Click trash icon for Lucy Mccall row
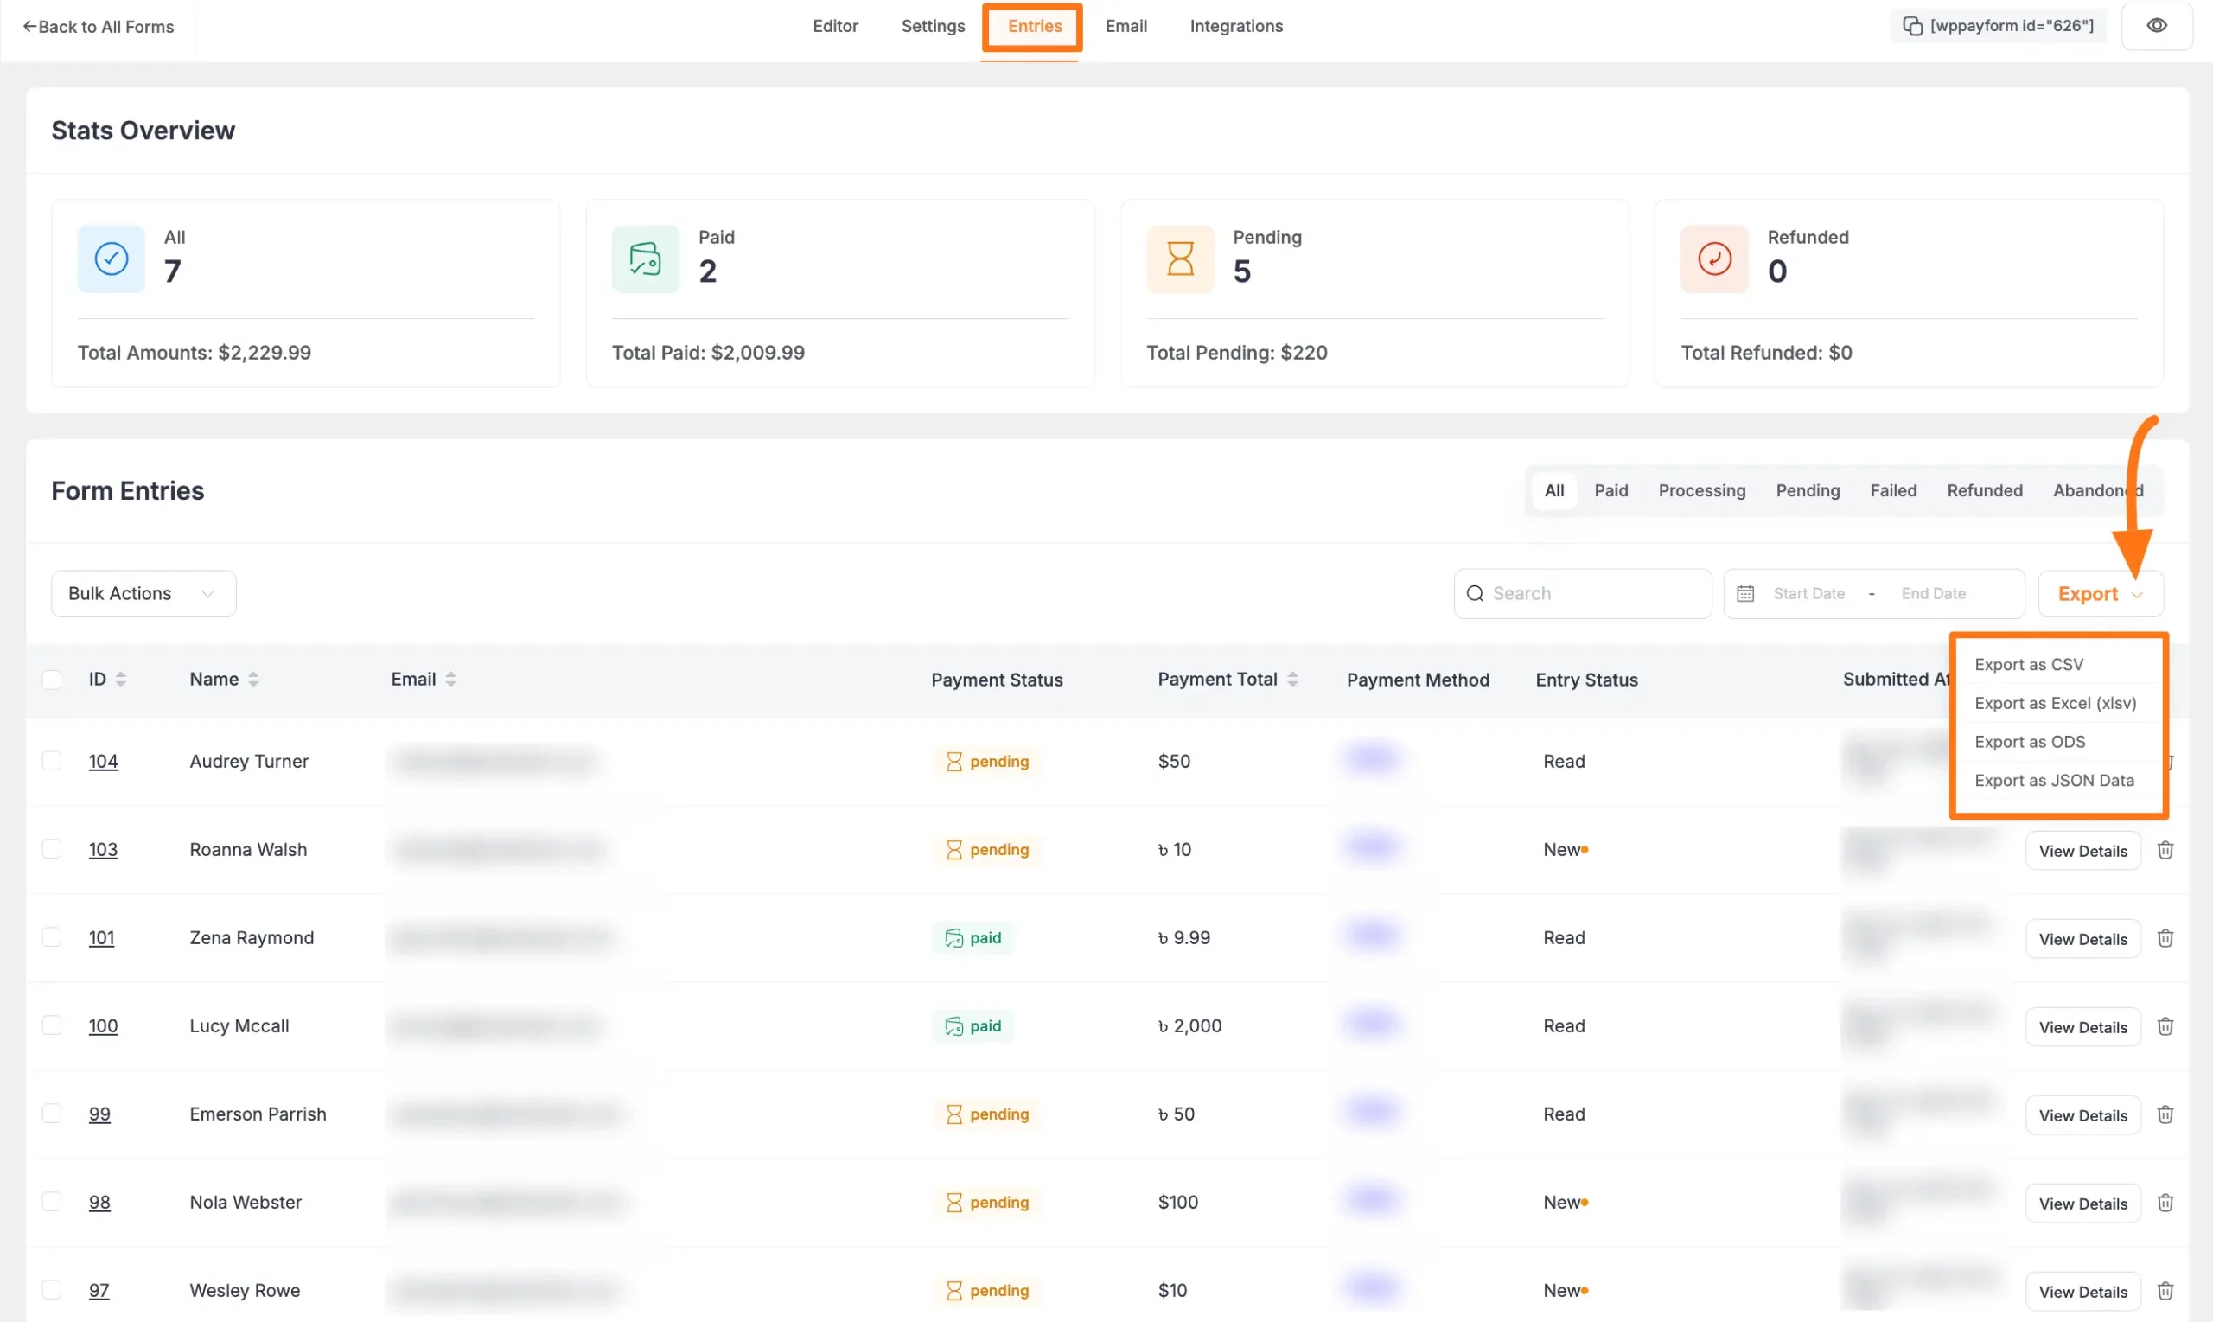The width and height of the screenshot is (2213, 1322). [2165, 1026]
